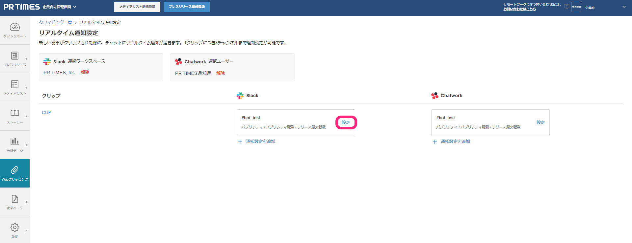
Task: Open the Dashboard sidebar icon
Action: pos(15,27)
